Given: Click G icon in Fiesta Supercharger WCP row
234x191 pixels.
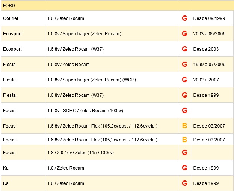Looking at the screenshot, I should tap(184, 80).
